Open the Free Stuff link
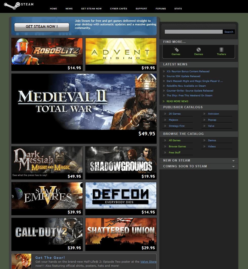This screenshot has width=248, height=269. [175, 153]
